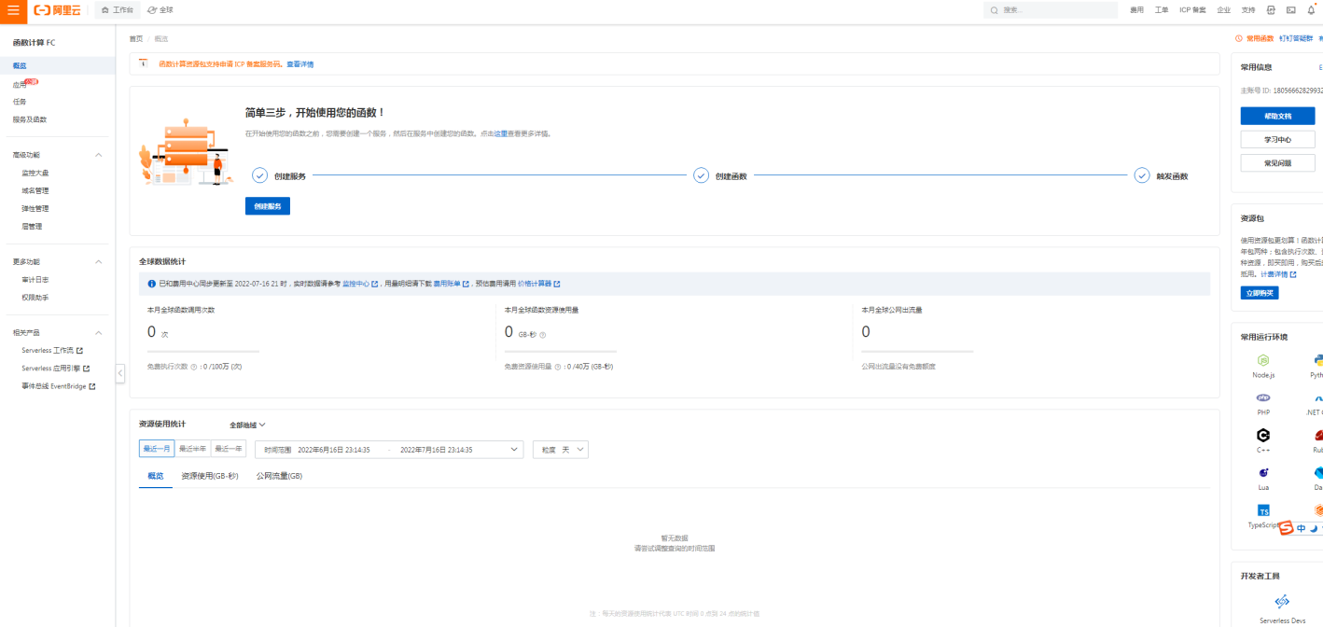Open the orange hamburger menu
The height and width of the screenshot is (627, 1323).
[12, 9]
